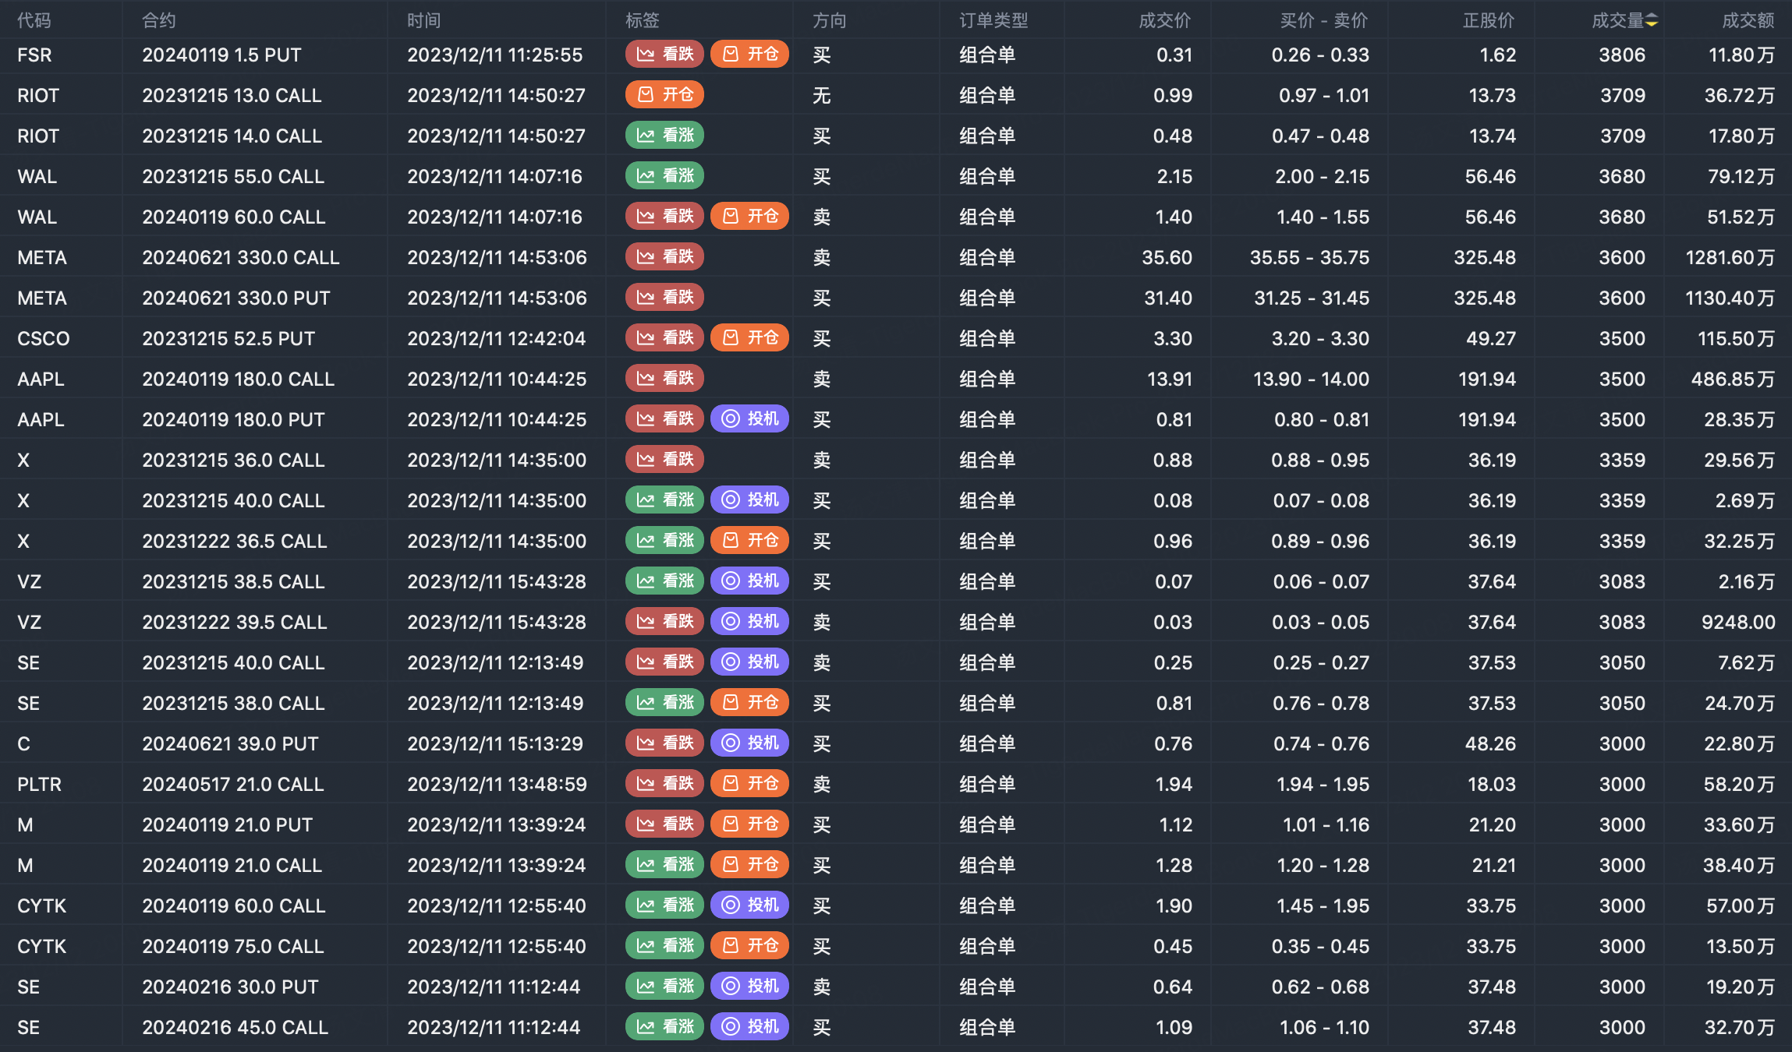Screen dimensions: 1792x1052
Task: Click 开仓 tag on RIOT 13.0 CALL row
Action: [664, 95]
